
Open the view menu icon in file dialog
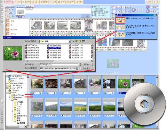click(x=83, y=41)
